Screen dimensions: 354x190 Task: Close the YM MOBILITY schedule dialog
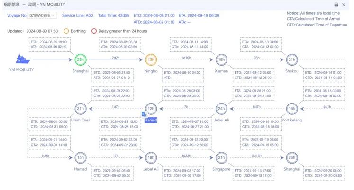point(344,5)
